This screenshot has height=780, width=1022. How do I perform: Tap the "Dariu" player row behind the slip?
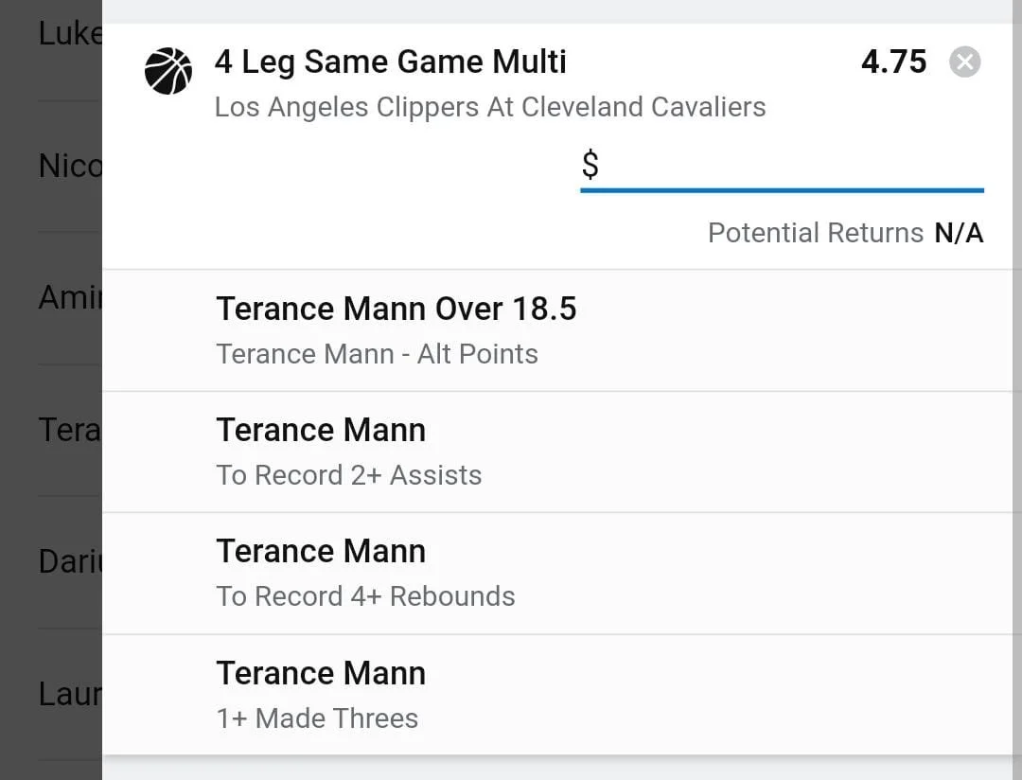tap(68, 562)
